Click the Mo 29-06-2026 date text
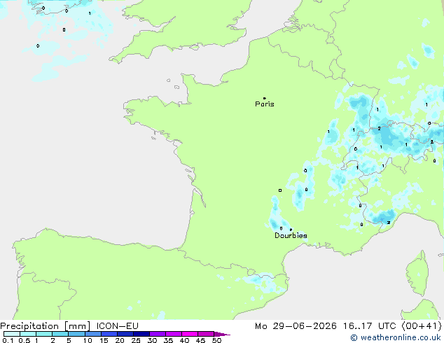Viewport: 444px width, 343px height. (x=296, y=326)
